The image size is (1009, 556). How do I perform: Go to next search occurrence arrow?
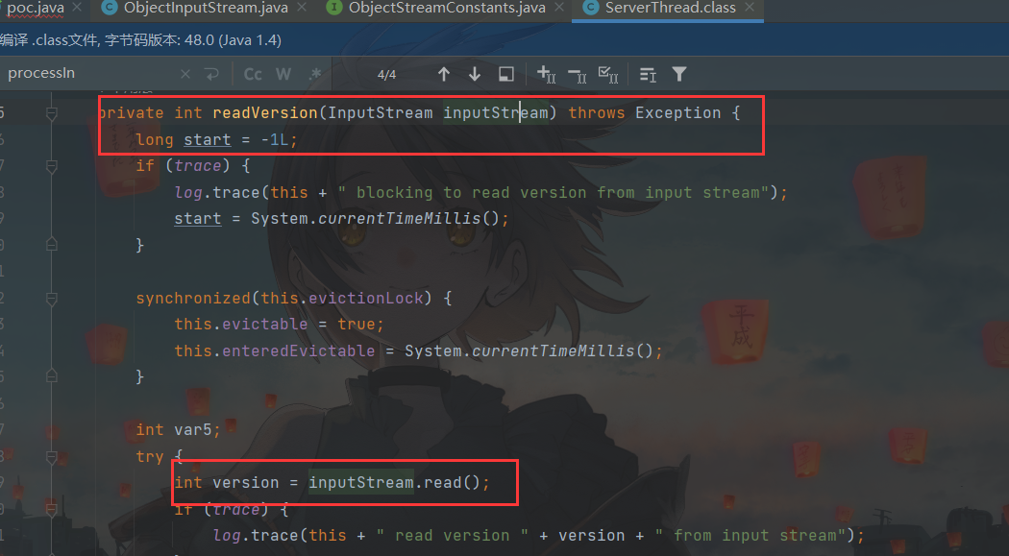tap(475, 74)
